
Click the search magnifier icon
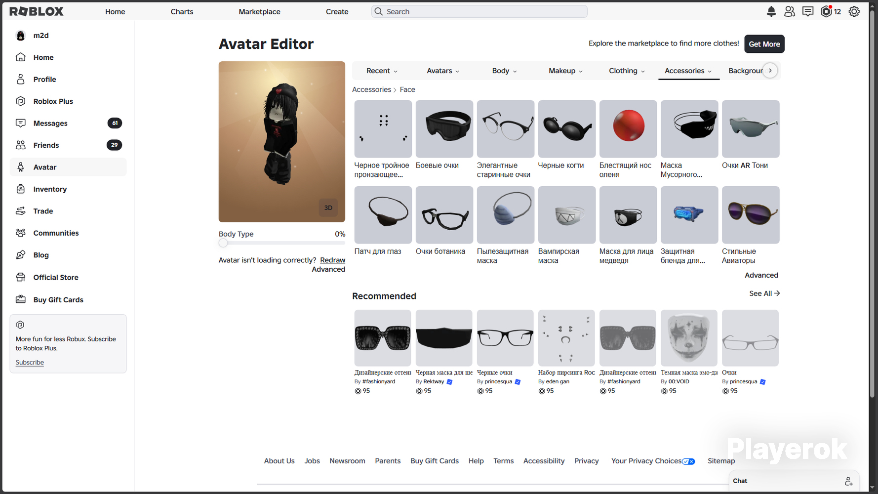379,11
